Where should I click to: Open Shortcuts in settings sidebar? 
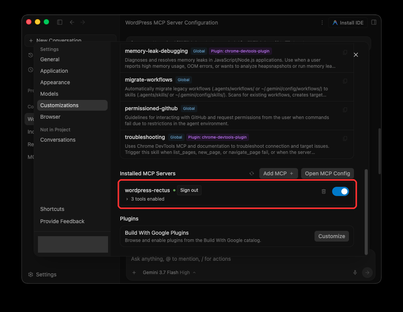(x=52, y=209)
